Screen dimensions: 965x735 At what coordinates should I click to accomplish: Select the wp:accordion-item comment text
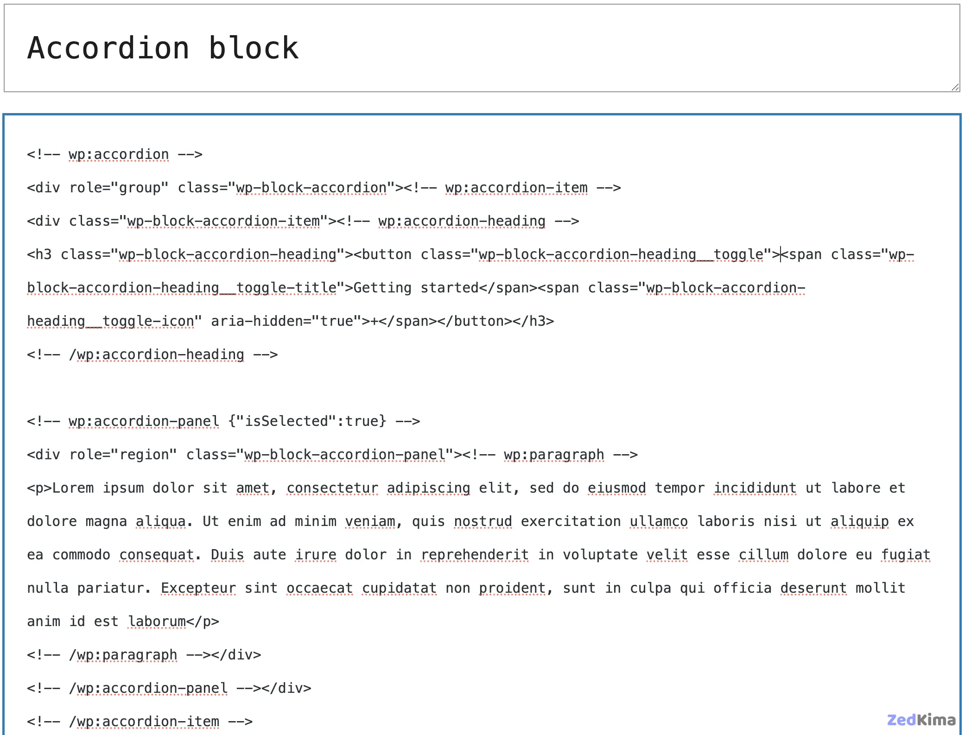516,187
